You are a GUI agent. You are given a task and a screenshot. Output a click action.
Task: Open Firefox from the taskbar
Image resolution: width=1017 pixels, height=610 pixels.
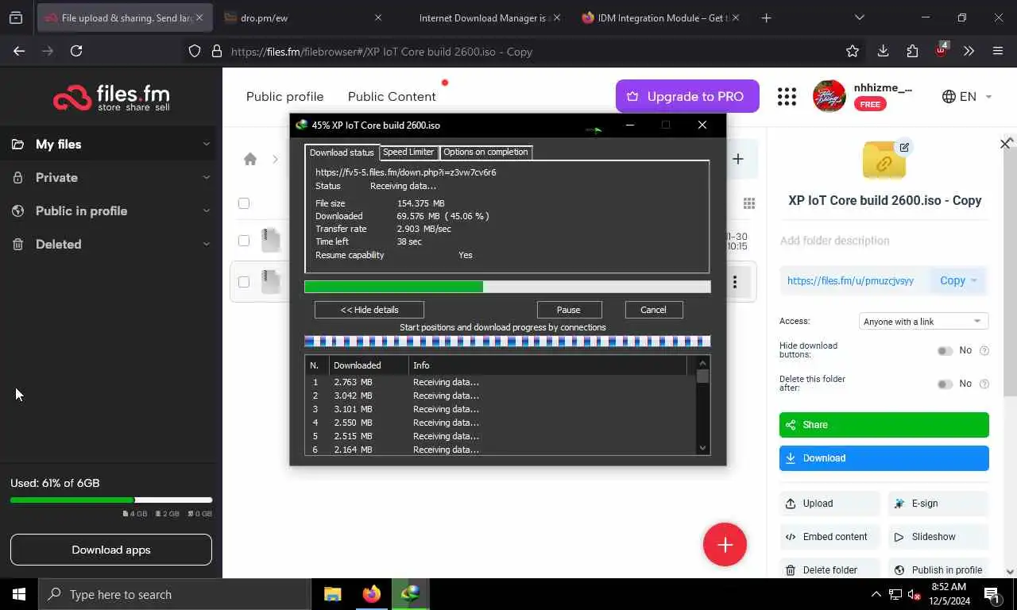371,594
